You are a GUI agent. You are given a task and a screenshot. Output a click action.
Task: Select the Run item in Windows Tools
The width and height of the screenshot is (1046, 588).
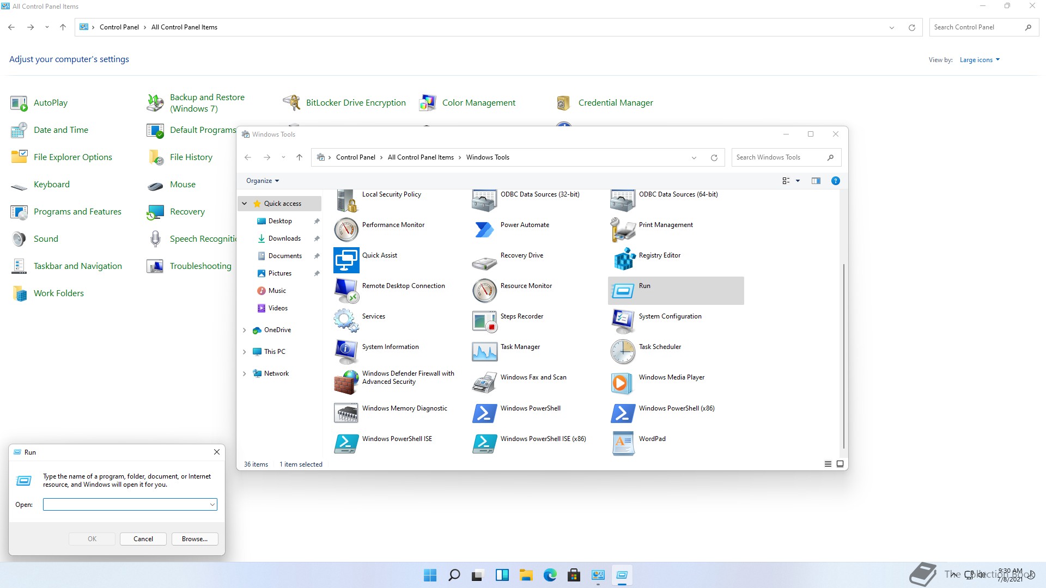676,290
